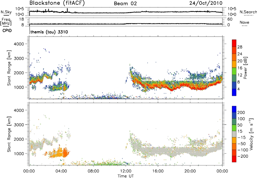Viewport: 257px width, 178px height.
Task: Click the 28 tick on power colorbar
Action: 240,47
